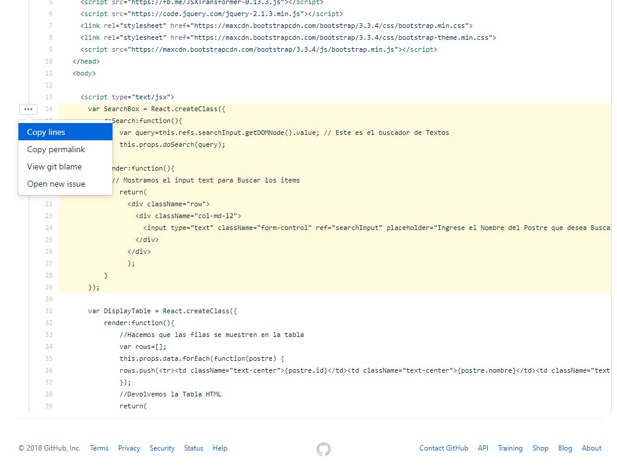Open the Terms footer link
The height and width of the screenshot is (466, 617).
(x=99, y=448)
